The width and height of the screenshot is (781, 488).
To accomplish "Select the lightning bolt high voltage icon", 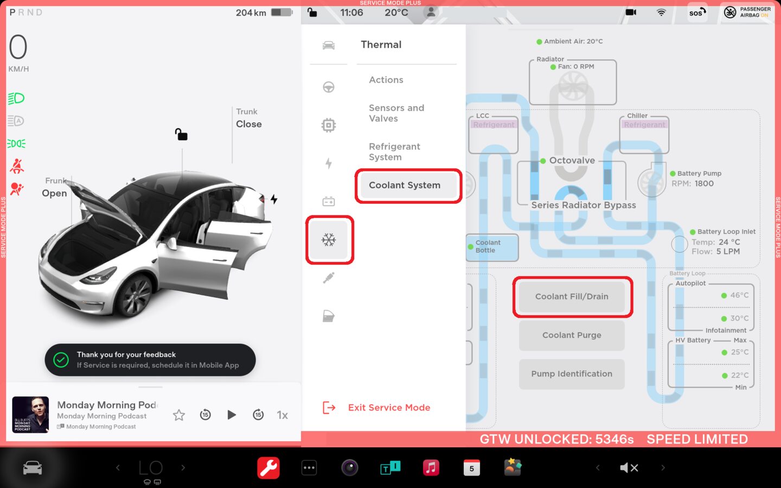I will click(x=329, y=163).
